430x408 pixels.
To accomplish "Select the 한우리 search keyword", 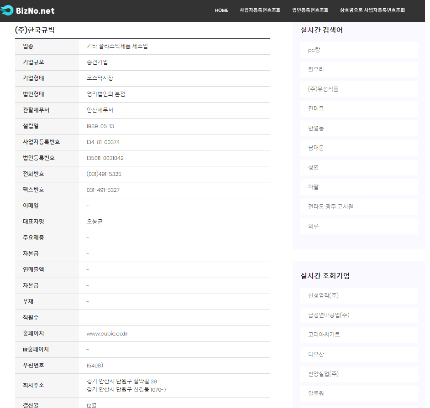I will [359, 70].
